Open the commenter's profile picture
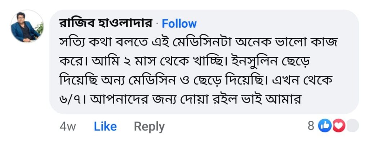Image resolution: width=369 pixels, height=147 pixels. coord(28,27)
